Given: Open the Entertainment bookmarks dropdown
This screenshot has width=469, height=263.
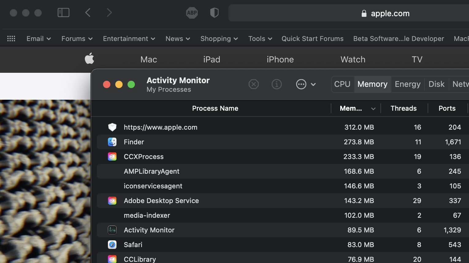Looking at the screenshot, I should [x=129, y=39].
